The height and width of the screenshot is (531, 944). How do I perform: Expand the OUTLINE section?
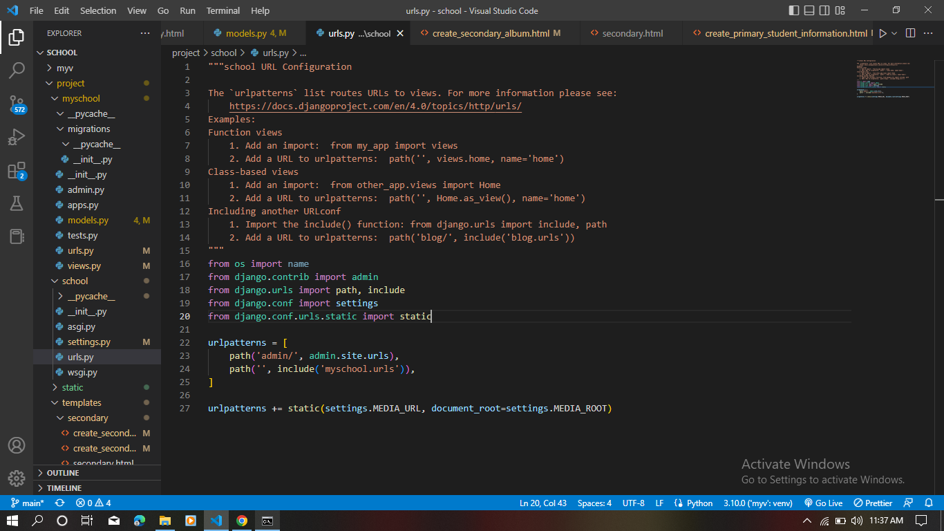pyautogui.click(x=97, y=473)
